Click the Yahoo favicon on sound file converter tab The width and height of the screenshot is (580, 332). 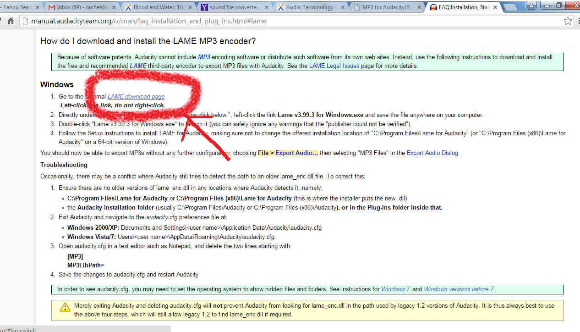point(204,7)
